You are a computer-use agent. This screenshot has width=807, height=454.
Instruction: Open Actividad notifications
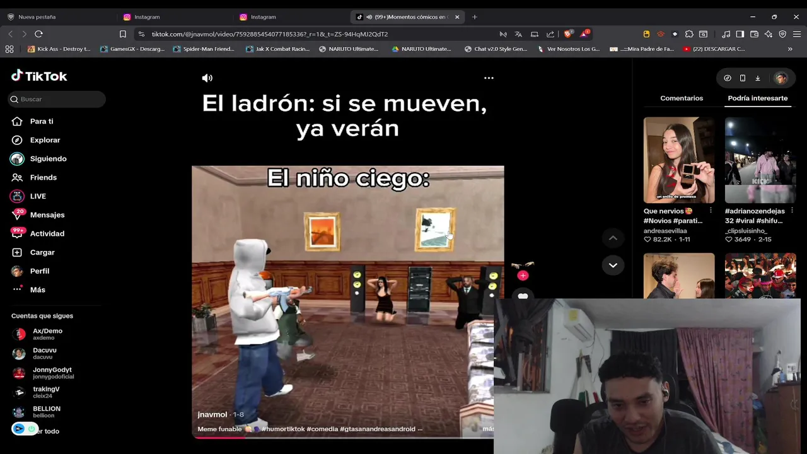click(38, 233)
